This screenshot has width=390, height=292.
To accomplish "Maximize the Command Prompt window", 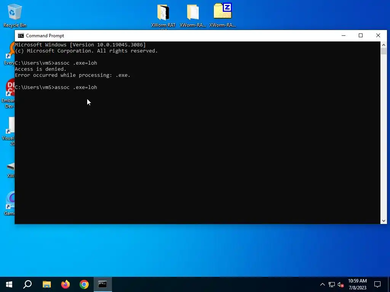I will click(361, 35).
